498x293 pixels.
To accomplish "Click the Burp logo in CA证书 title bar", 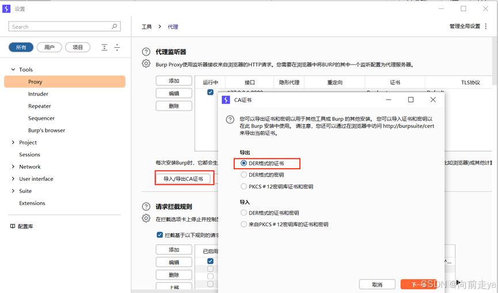I will 226,100.
